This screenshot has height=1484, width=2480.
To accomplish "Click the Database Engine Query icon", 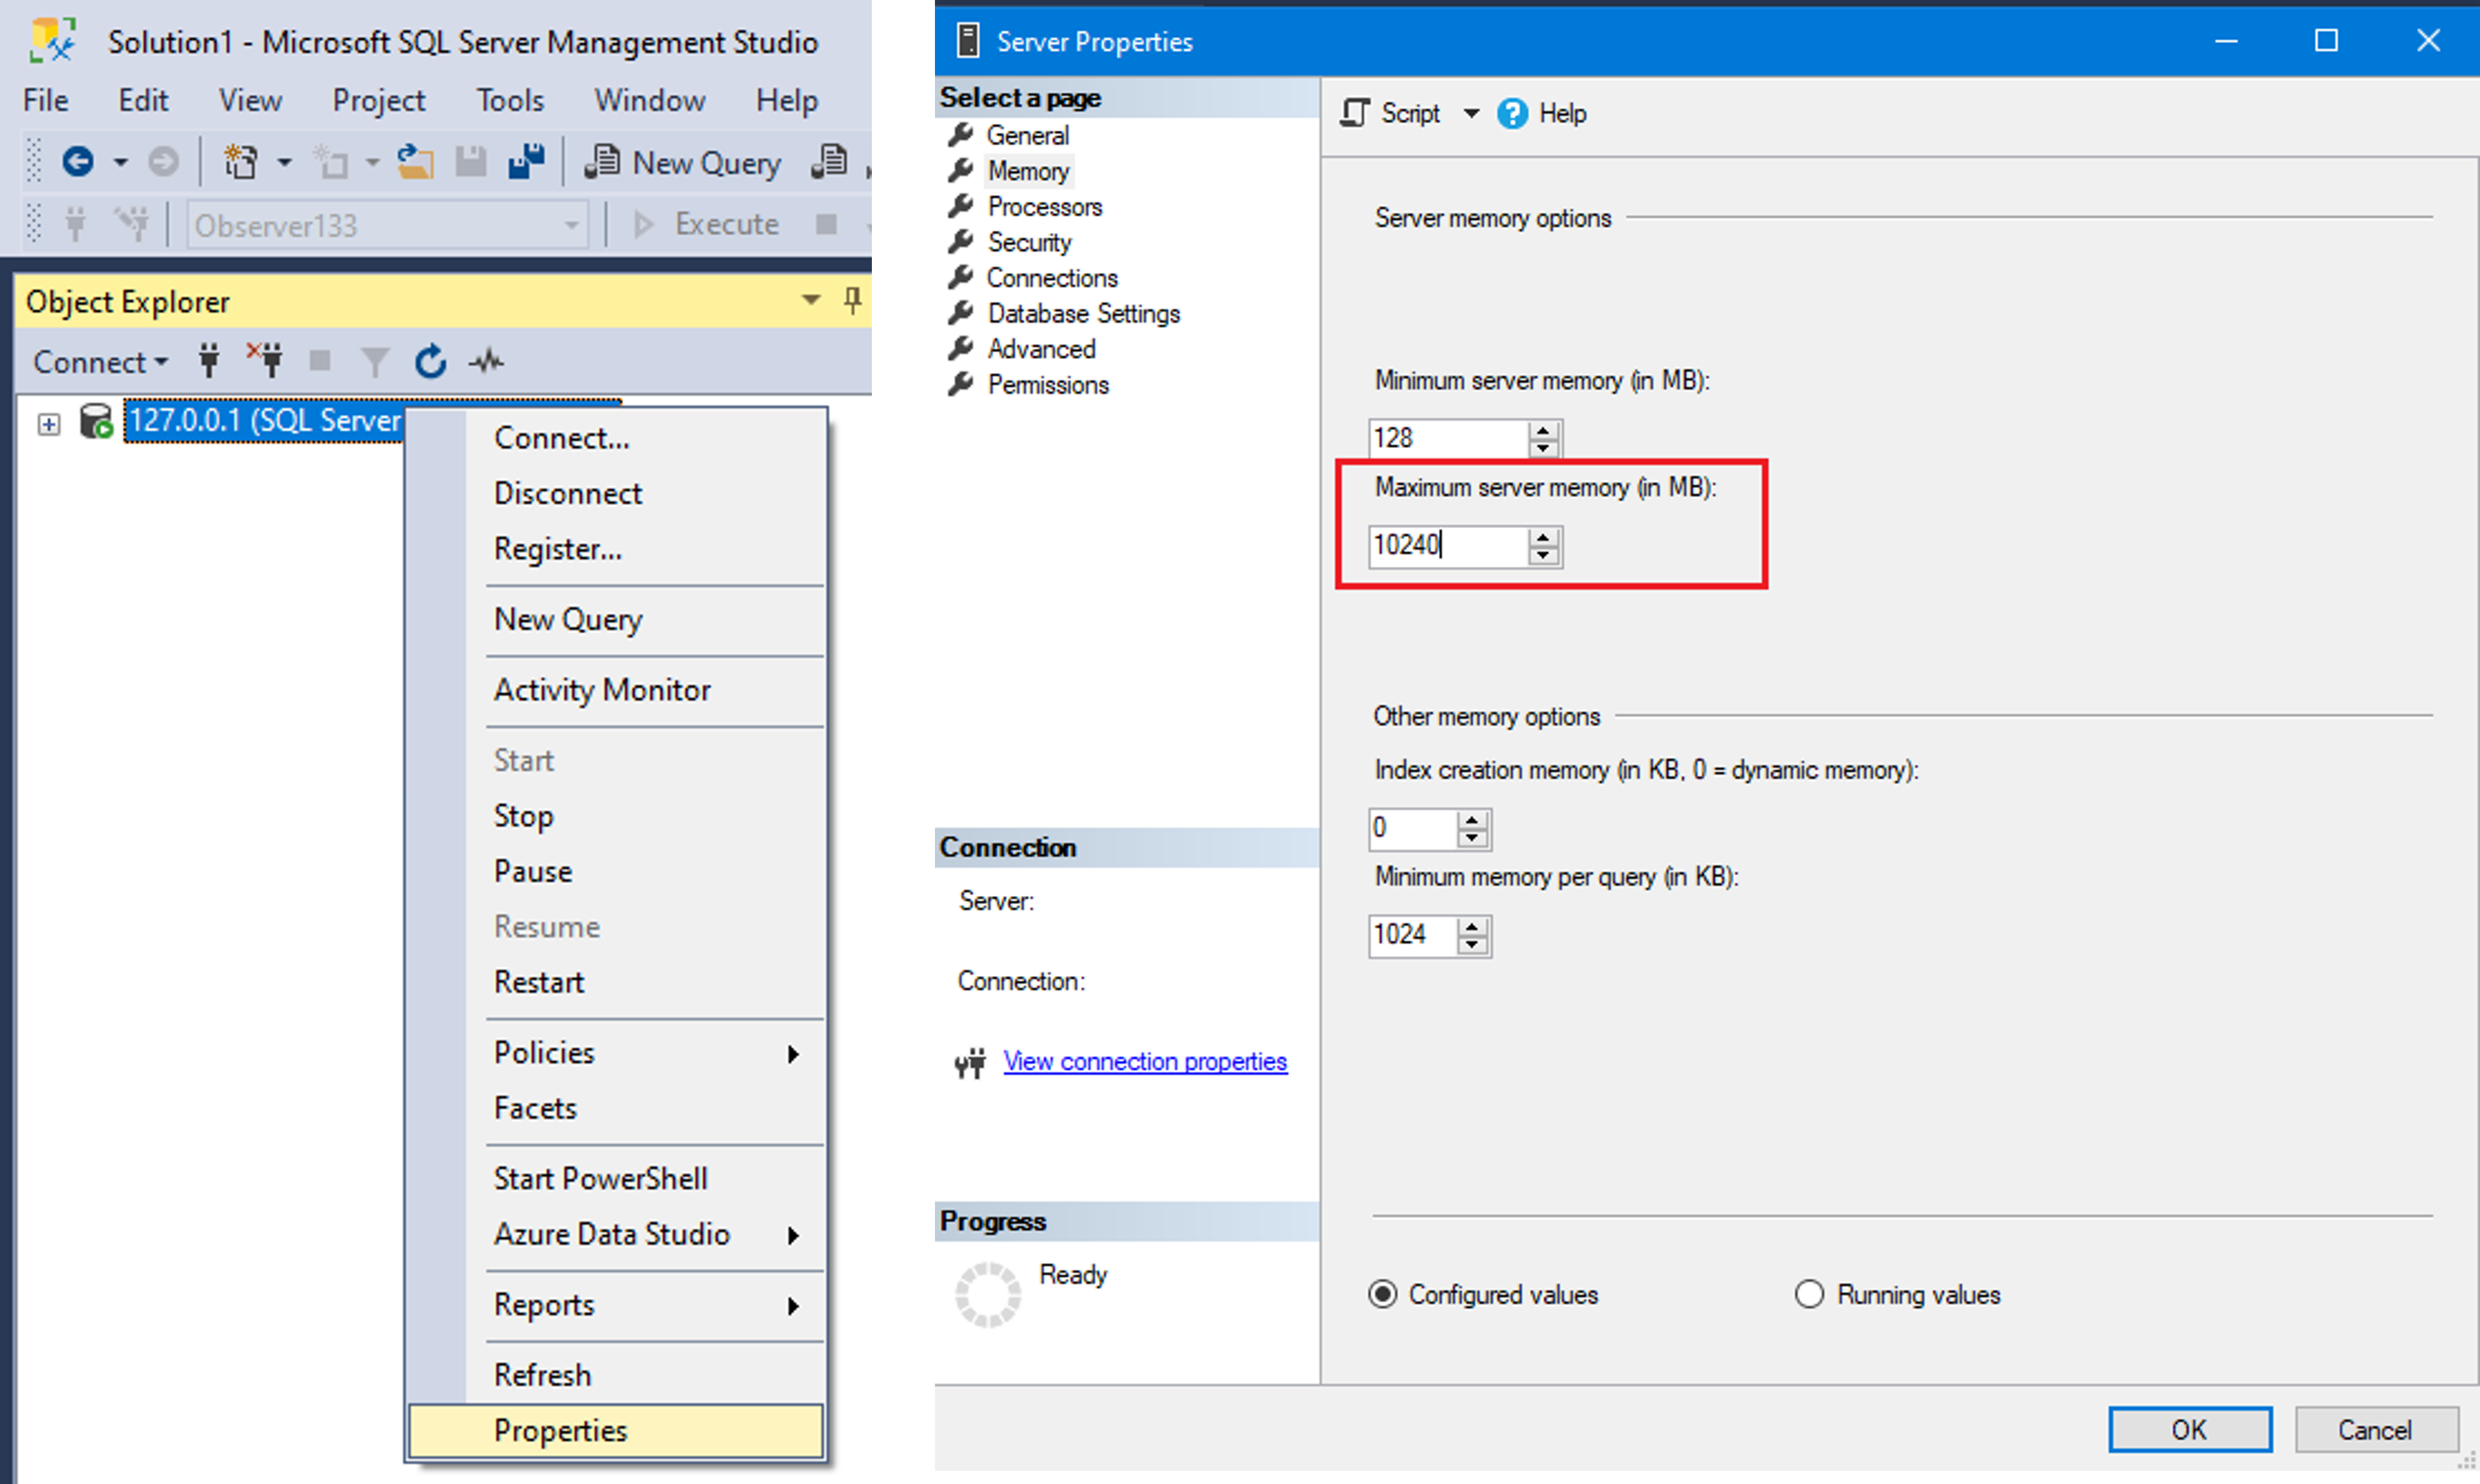I will [x=829, y=161].
